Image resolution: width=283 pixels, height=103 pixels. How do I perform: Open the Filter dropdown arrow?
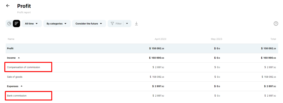[x=127, y=24]
